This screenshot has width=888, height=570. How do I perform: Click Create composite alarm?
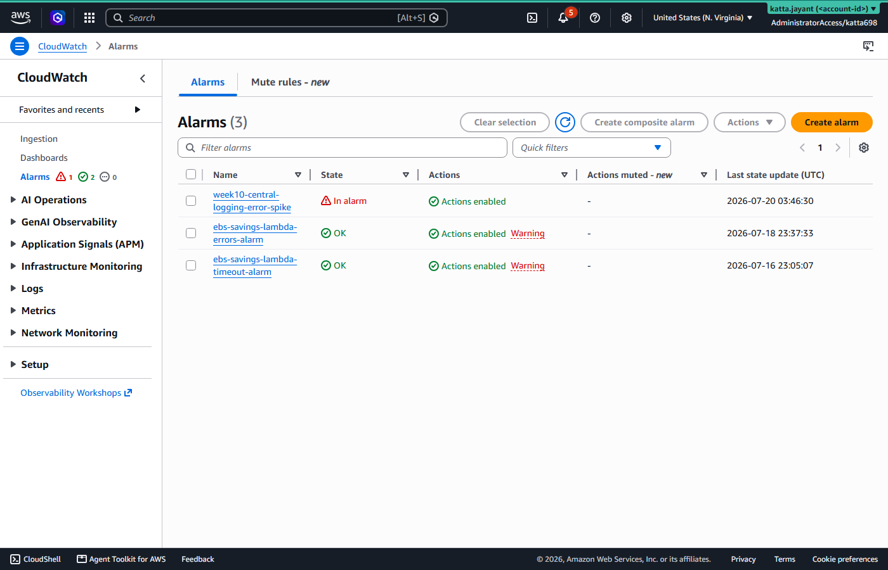coord(644,122)
